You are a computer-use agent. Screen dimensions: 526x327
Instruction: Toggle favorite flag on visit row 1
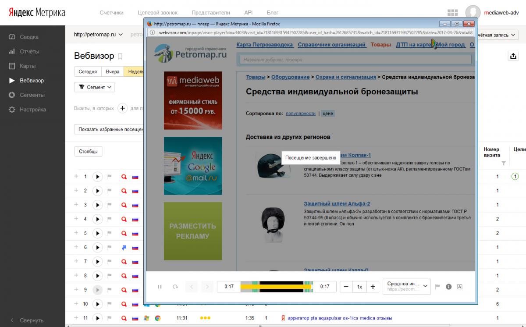point(110,177)
